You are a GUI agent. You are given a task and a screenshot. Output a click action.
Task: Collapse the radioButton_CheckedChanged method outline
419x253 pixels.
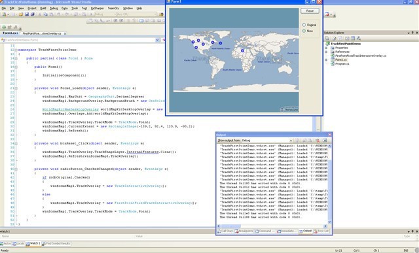coord(16,169)
